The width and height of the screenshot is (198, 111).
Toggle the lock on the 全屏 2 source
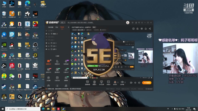click(49, 49)
